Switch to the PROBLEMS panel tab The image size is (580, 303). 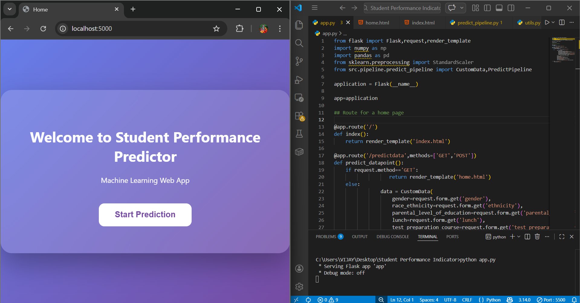pyautogui.click(x=326, y=237)
